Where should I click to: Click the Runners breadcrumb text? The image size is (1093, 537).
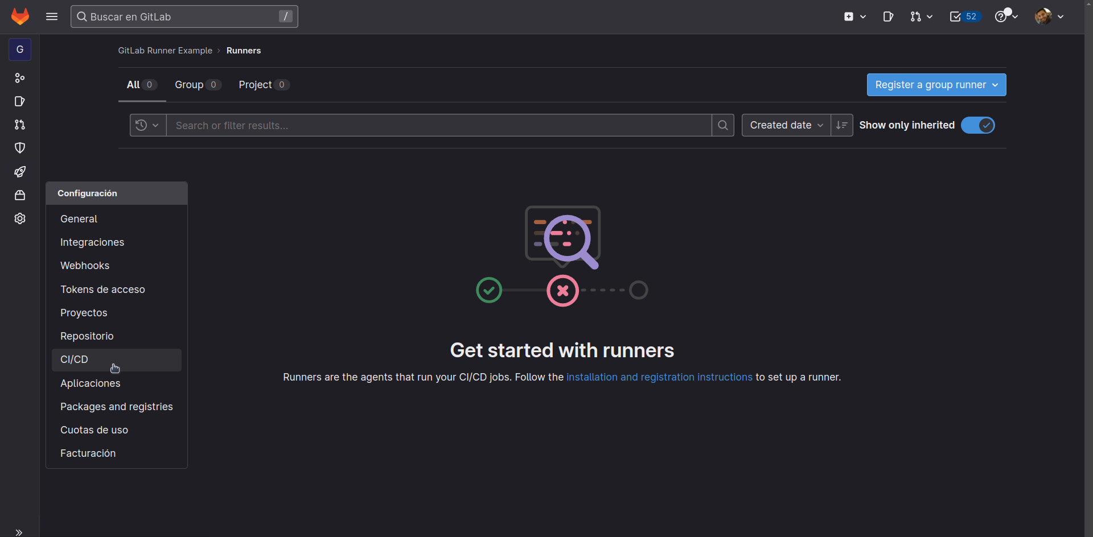[x=244, y=51]
